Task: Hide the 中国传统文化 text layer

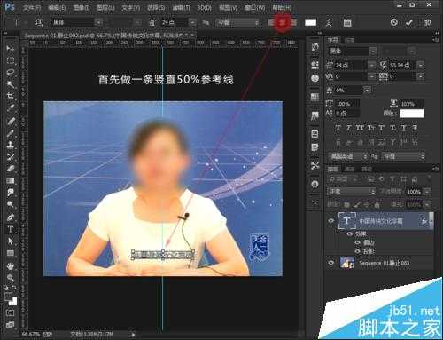Action: (x=331, y=221)
